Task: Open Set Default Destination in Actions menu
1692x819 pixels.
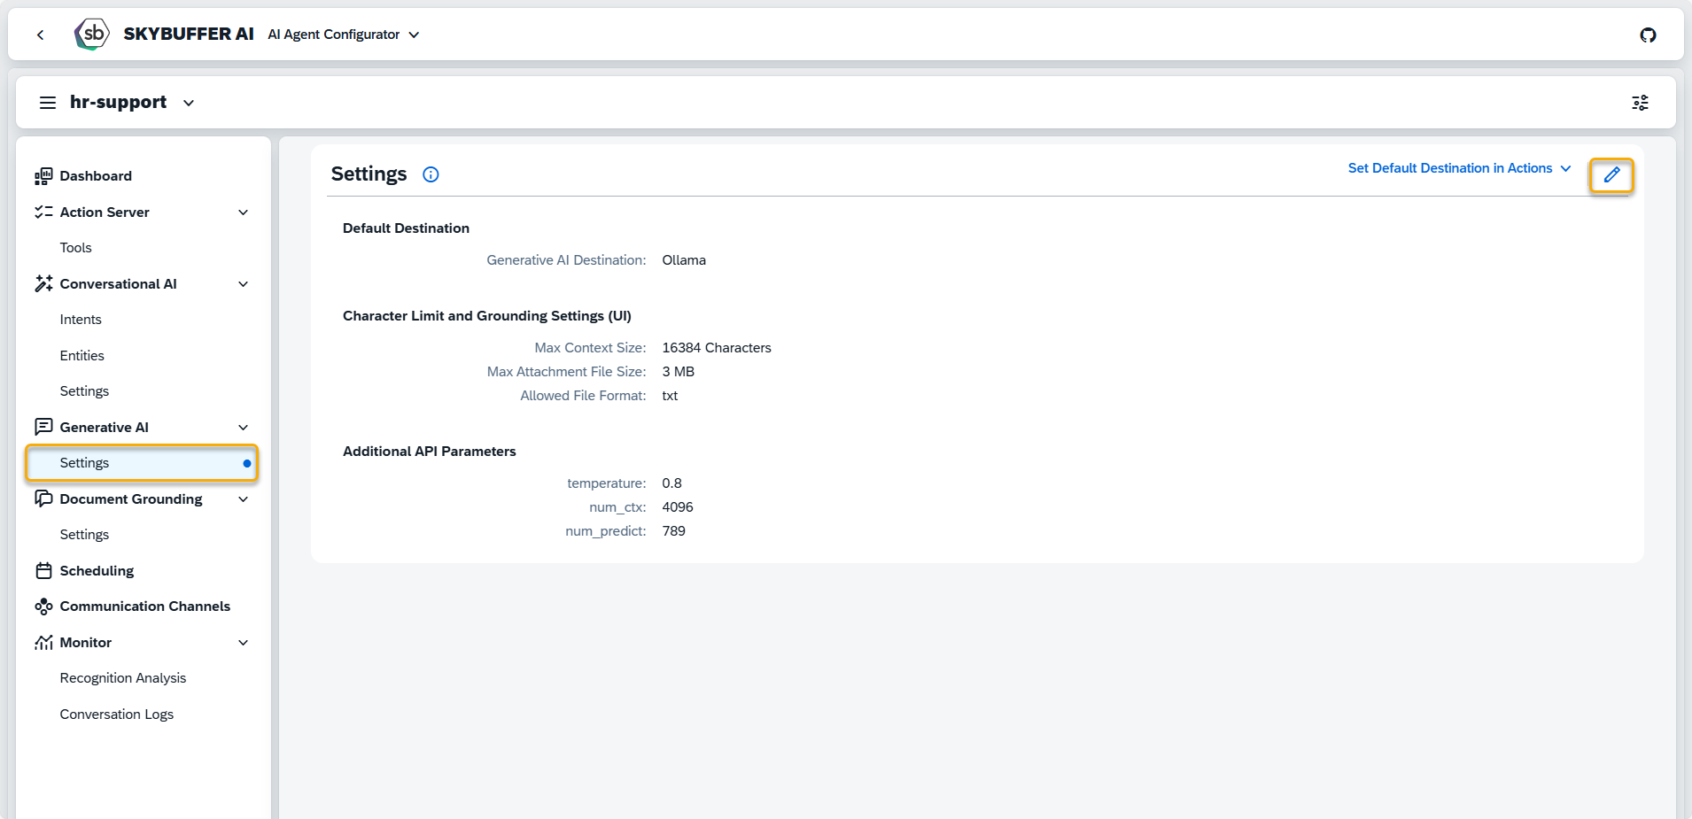Action: pyautogui.click(x=1458, y=168)
